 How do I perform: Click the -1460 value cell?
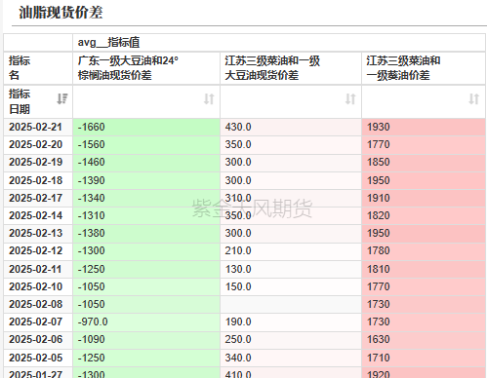(x=146, y=162)
